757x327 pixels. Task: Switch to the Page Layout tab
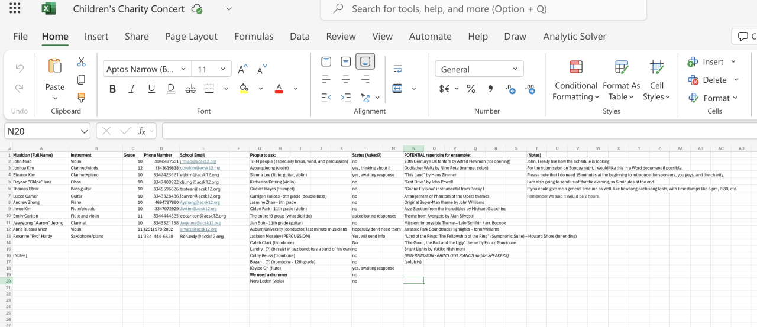pyautogui.click(x=191, y=36)
